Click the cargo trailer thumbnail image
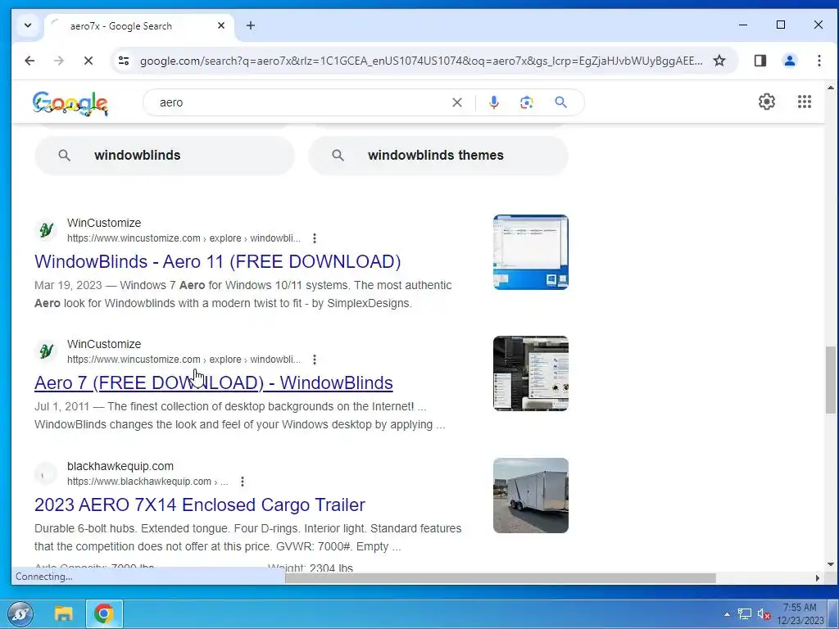This screenshot has height=629, width=839. (531, 496)
